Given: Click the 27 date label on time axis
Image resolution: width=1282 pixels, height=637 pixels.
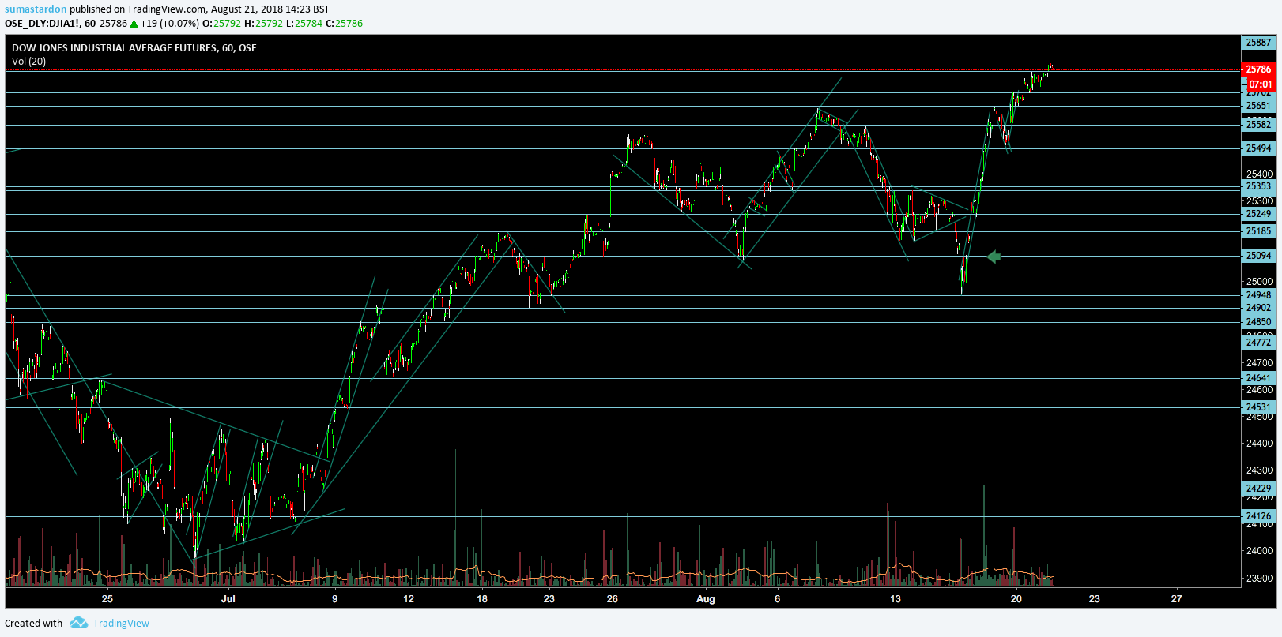Looking at the screenshot, I should 1177,599.
